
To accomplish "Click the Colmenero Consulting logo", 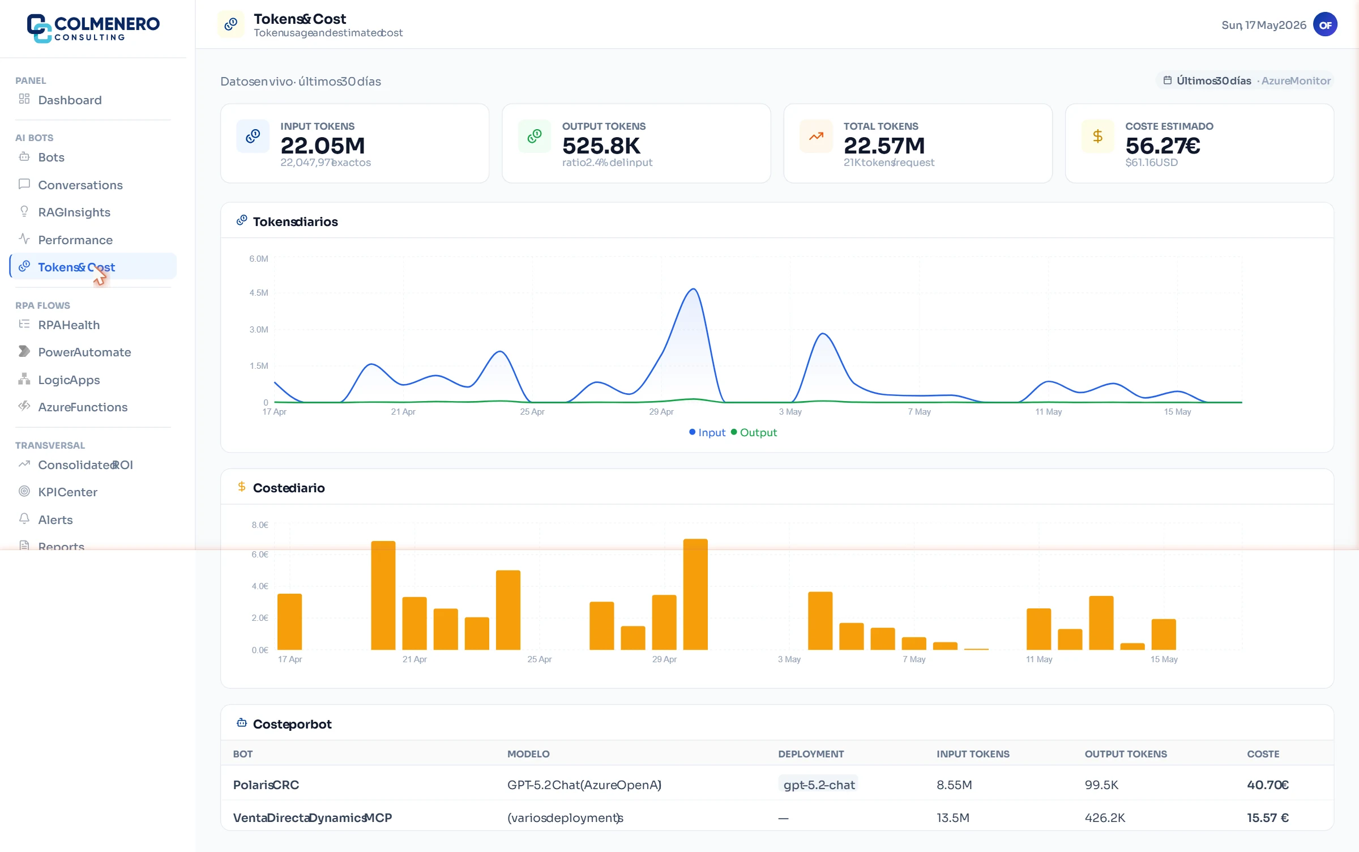I will [x=93, y=28].
